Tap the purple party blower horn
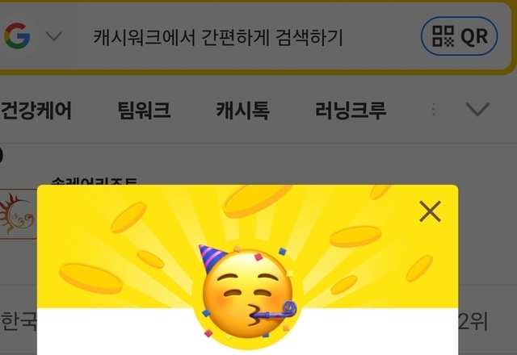This screenshot has height=355, width=517. pyautogui.click(x=275, y=313)
